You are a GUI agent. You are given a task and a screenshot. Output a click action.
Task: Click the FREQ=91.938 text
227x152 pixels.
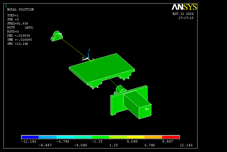[18, 23]
